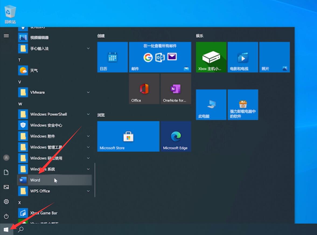Open the Microsoft Store tile

click(x=128, y=136)
